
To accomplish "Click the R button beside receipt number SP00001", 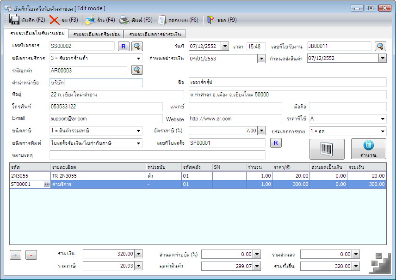I will tap(276, 143).
